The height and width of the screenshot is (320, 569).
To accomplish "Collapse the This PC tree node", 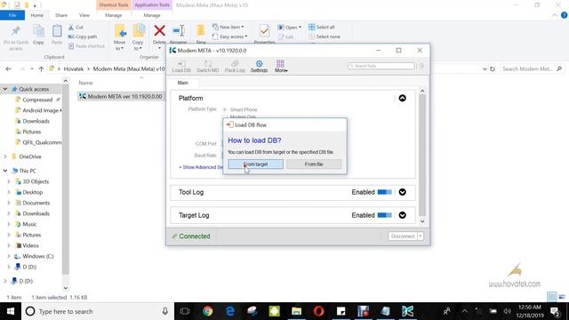I will (5, 171).
